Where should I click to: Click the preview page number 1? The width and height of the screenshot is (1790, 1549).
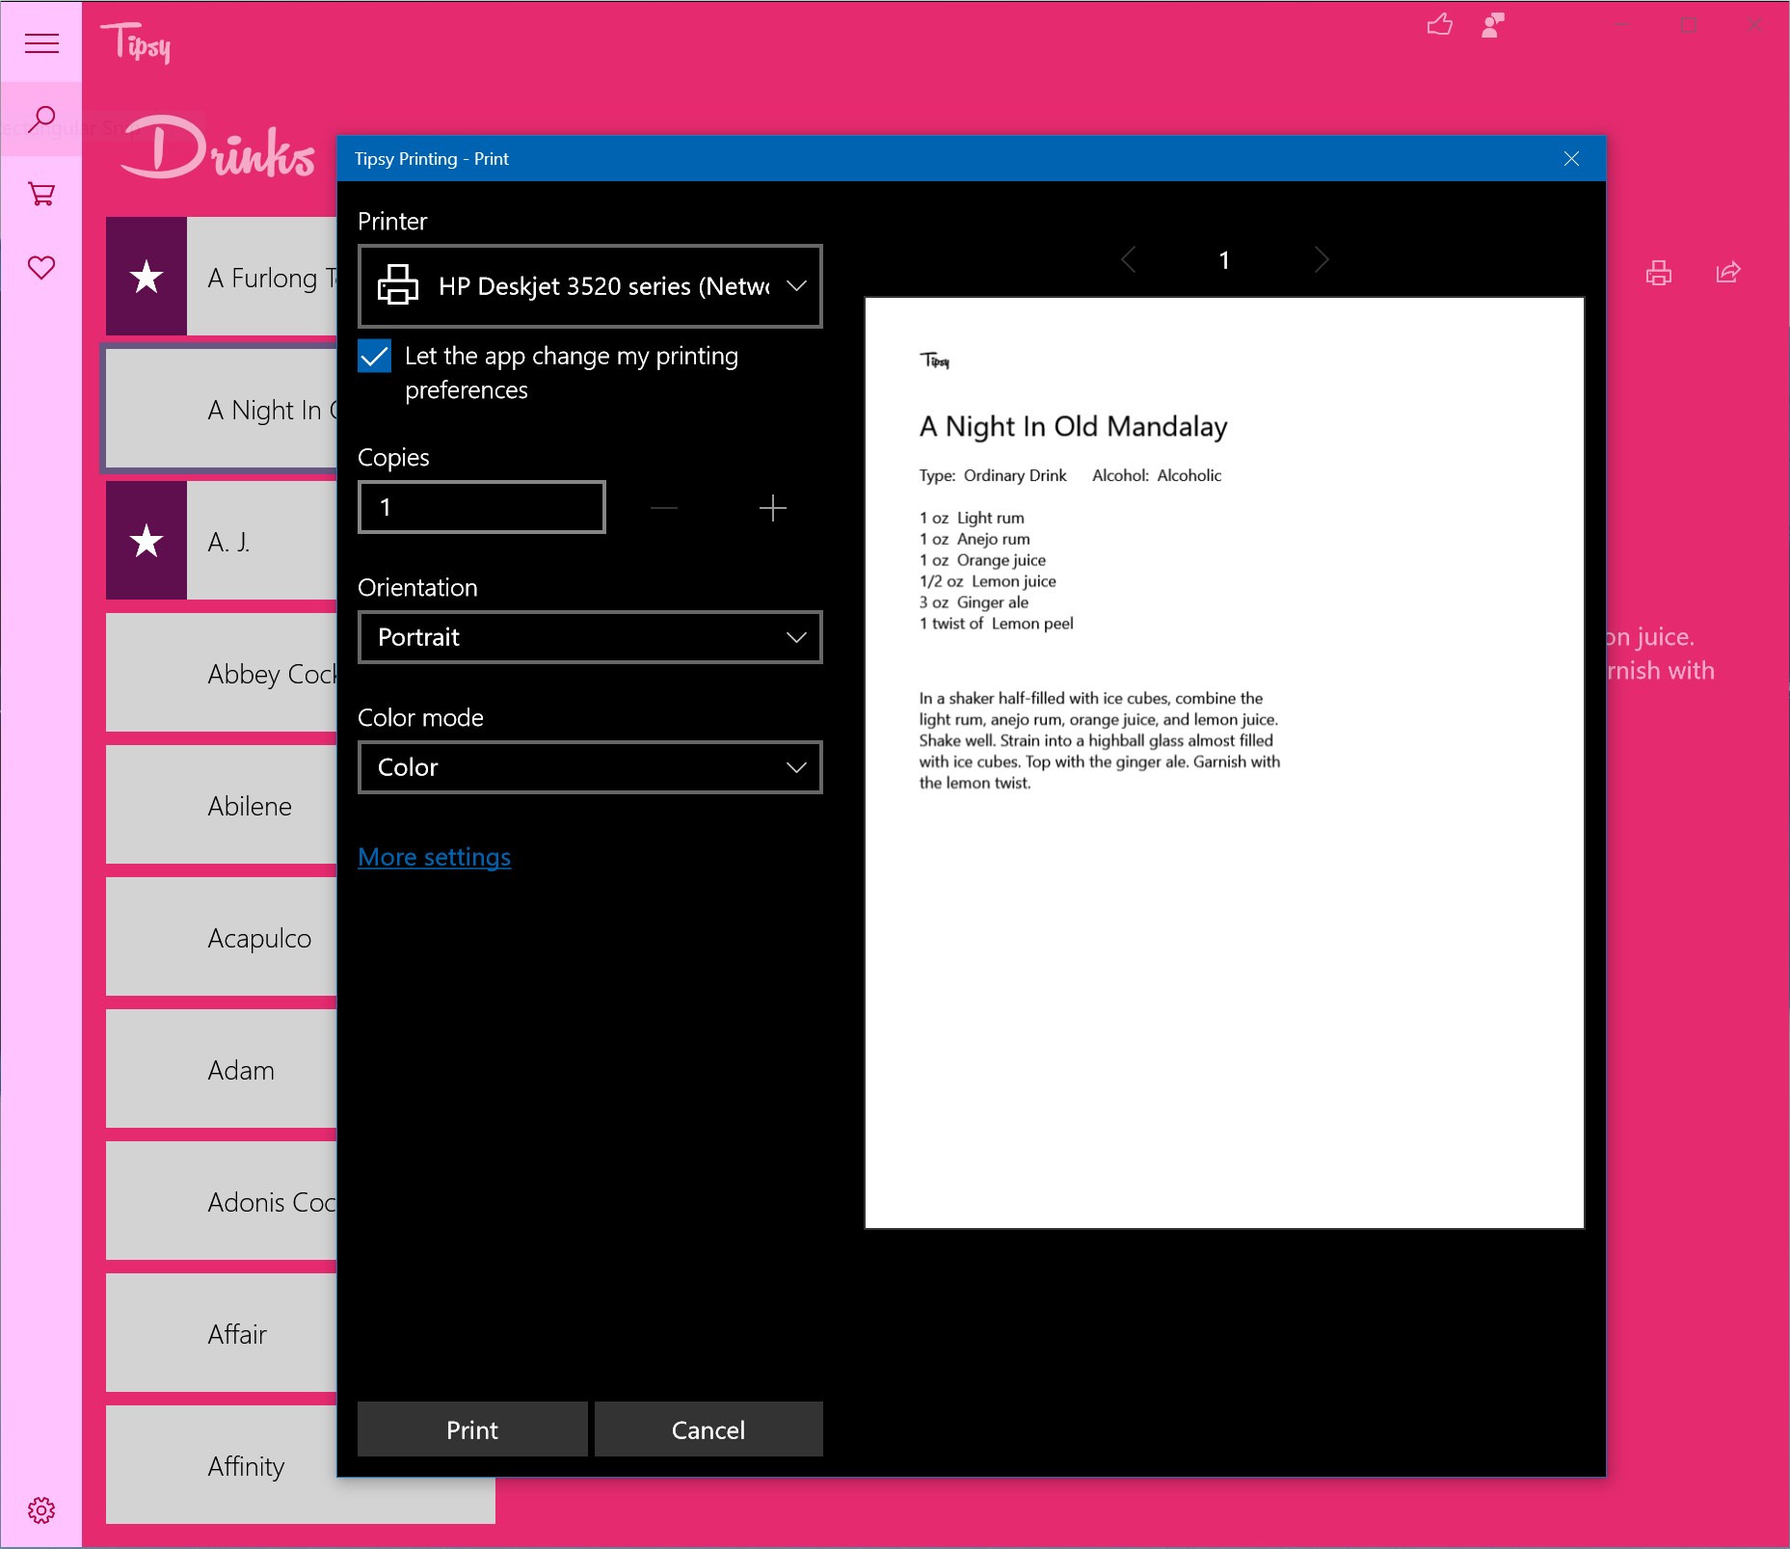tap(1224, 260)
